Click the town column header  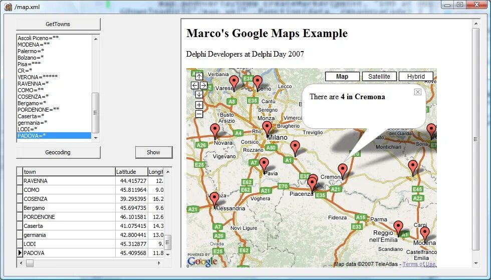tap(69, 172)
